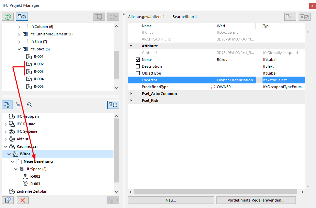Expand the IFC Systeme node
Image resolution: width=316 pixels, height=208 pixels.
tap(6, 131)
